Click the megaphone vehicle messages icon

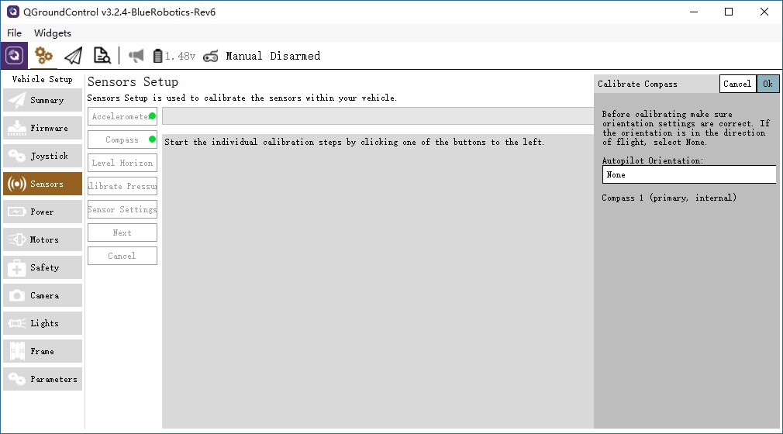pos(136,56)
